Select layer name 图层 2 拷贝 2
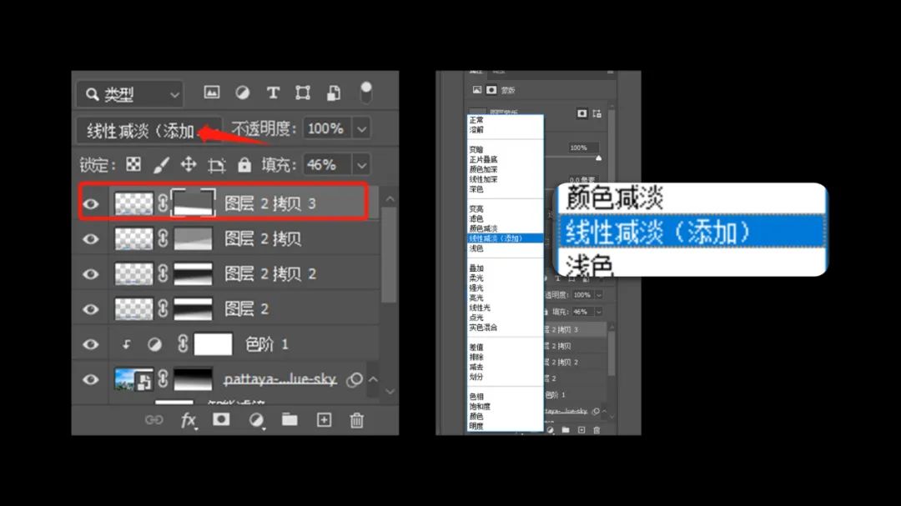Viewport: 901px width, 506px height. [270, 274]
